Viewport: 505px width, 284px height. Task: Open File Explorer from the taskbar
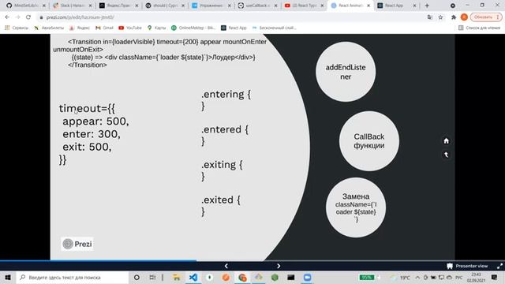coord(176,277)
